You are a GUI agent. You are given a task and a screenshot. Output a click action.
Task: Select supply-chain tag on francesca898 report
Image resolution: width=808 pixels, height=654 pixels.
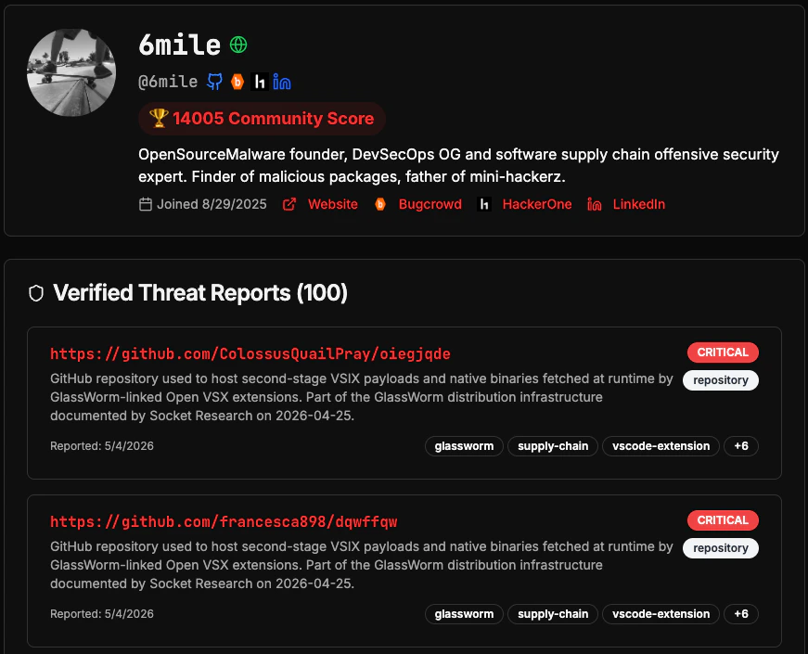[x=553, y=614]
